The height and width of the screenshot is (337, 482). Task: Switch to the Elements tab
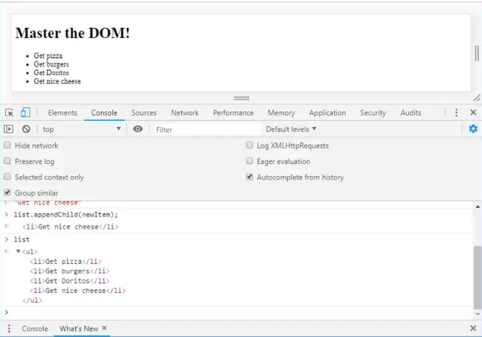pyautogui.click(x=62, y=113)
